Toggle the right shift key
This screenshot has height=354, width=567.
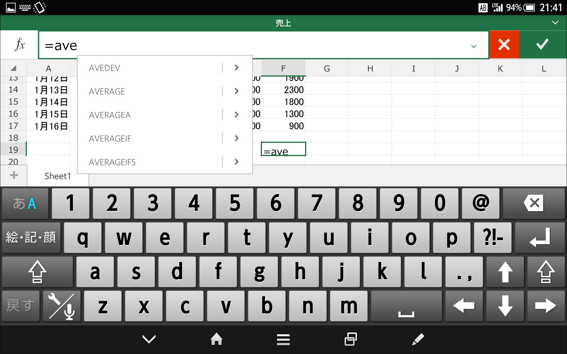pyautogui.click(x=546, y=272)
